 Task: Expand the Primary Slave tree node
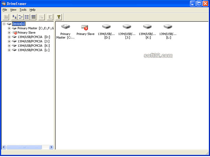pos(9,33)
